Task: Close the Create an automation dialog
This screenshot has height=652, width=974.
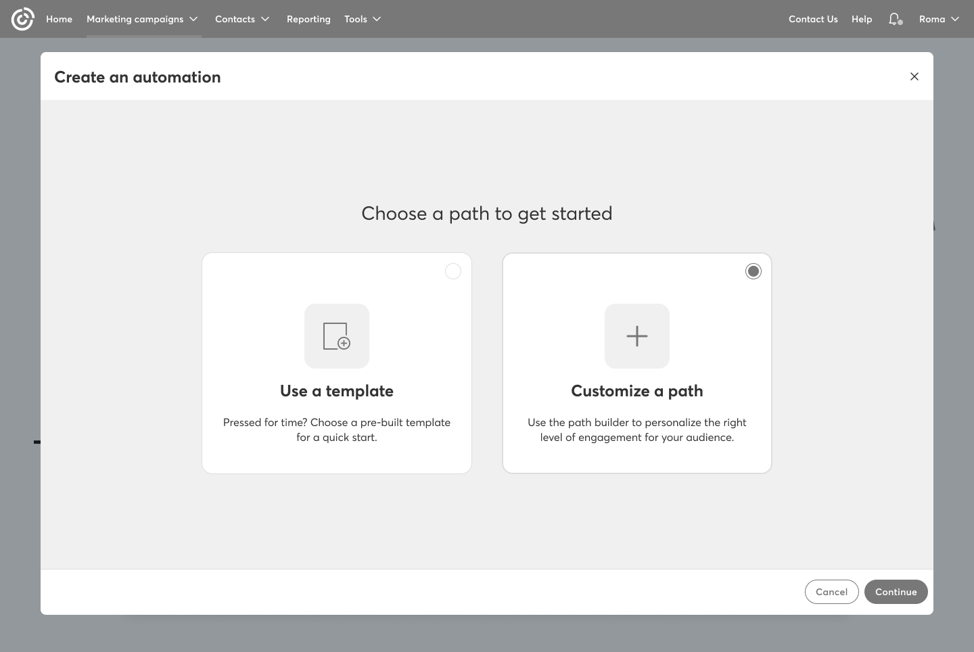Action: pos(914,76)
